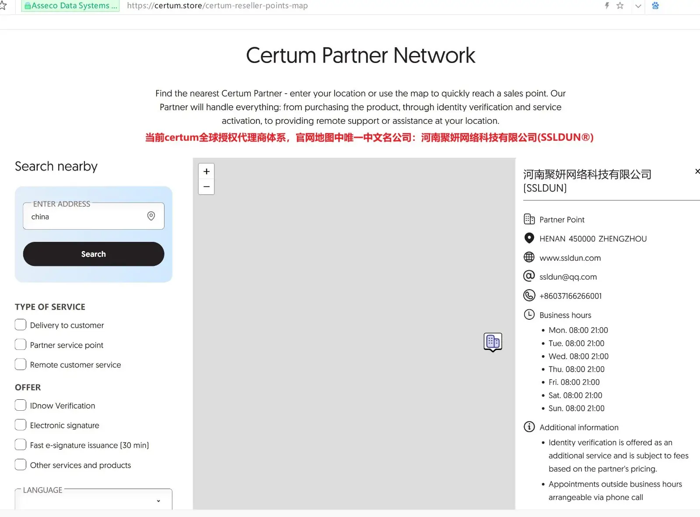700x517 pixels.
Task: Click the location pin in address field
Action: click(151, 216)
